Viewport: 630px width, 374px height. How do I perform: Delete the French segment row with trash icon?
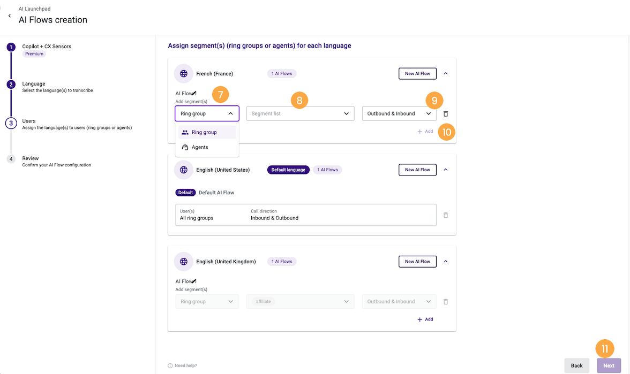(x=445, y=113)
